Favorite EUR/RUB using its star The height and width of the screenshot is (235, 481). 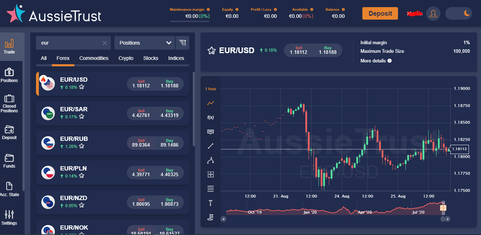coord(82,146)
